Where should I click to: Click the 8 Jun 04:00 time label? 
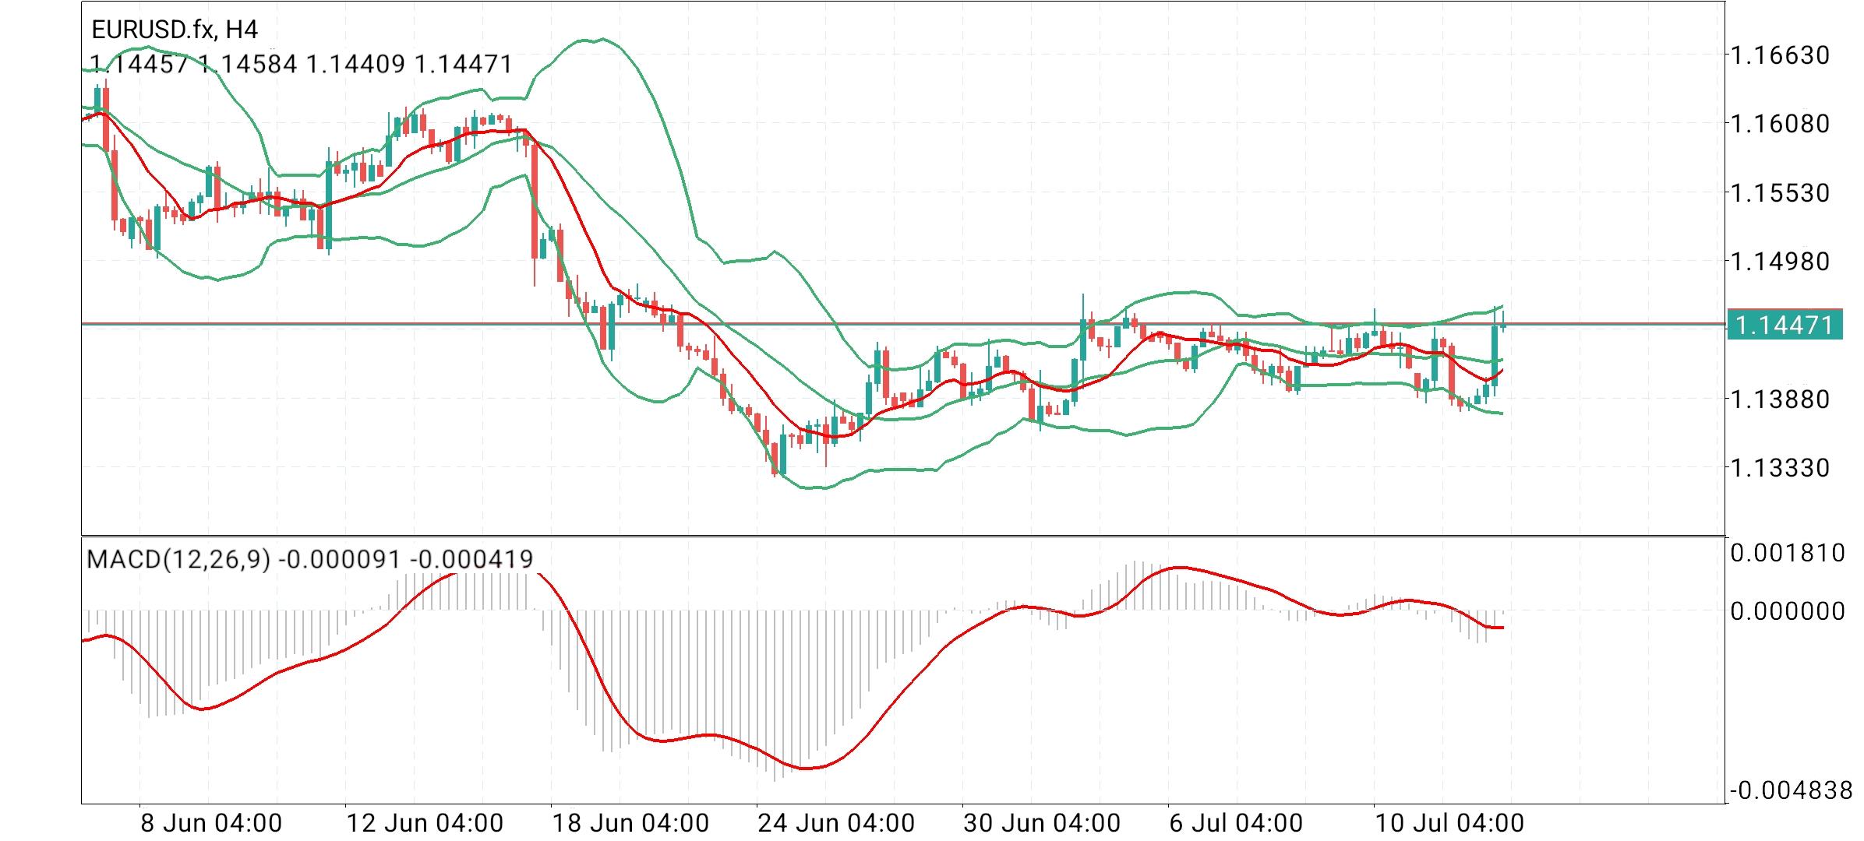point(211,823)
